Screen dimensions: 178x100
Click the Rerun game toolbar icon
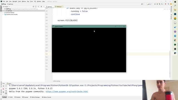point(155,4)
